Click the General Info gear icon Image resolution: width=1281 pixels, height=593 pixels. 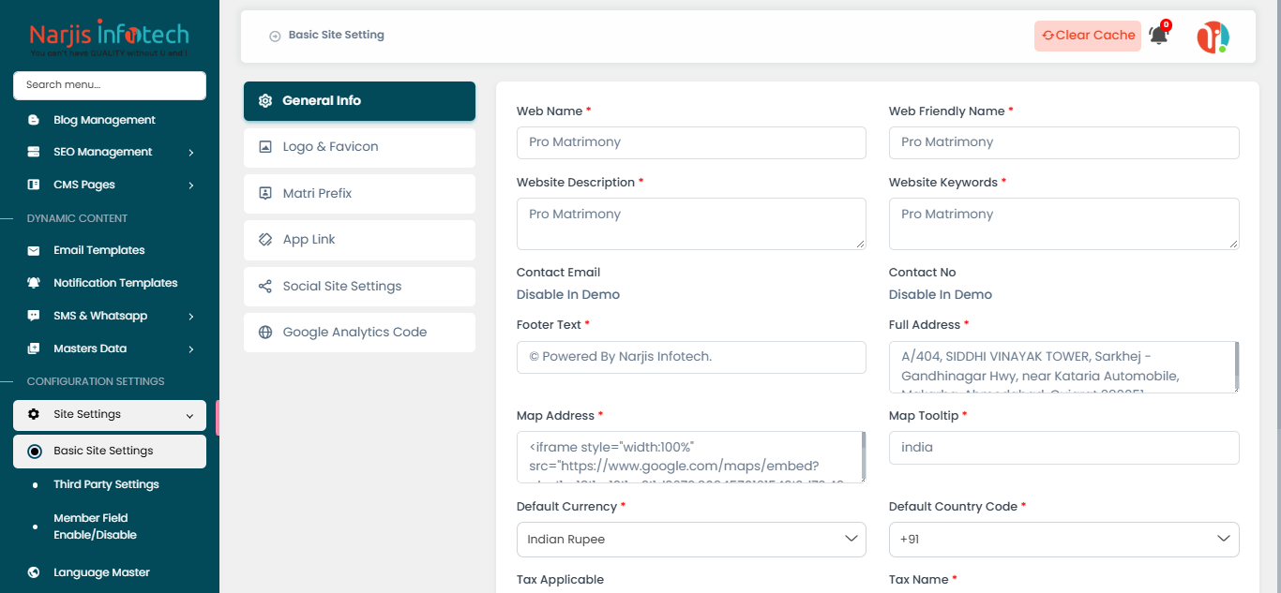click(x=265, y=101)
